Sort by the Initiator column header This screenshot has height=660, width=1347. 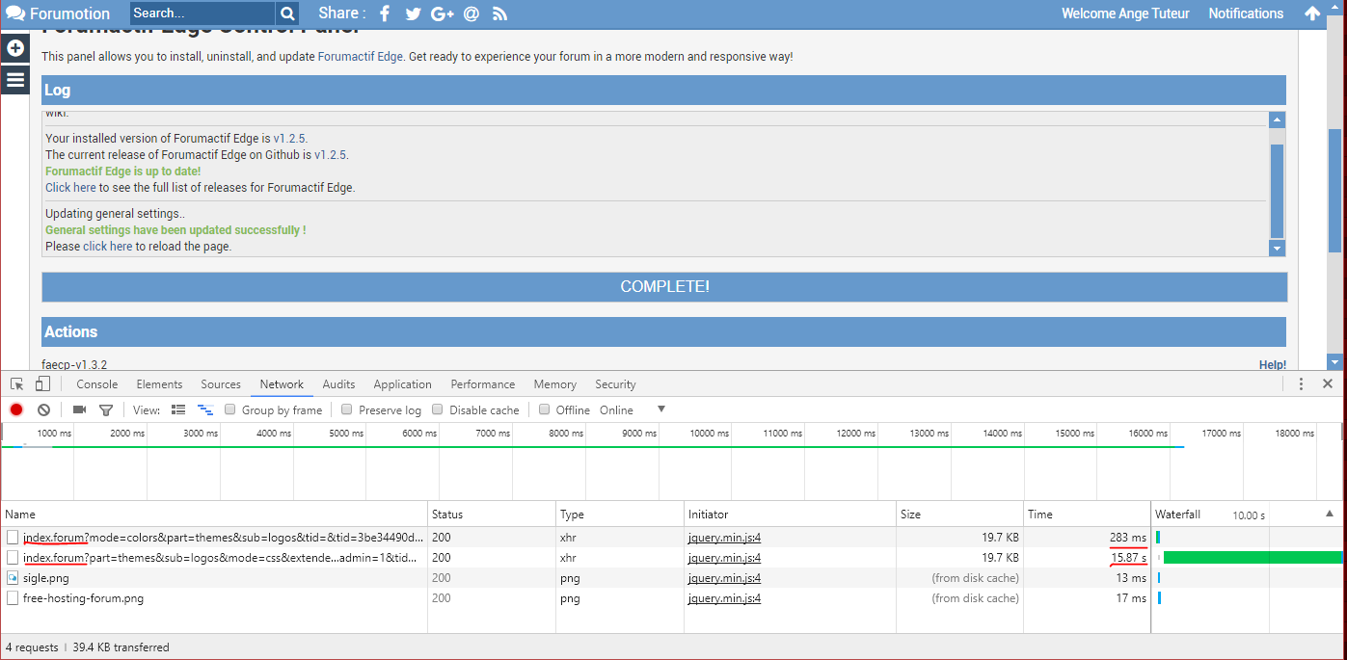[790, 515]
